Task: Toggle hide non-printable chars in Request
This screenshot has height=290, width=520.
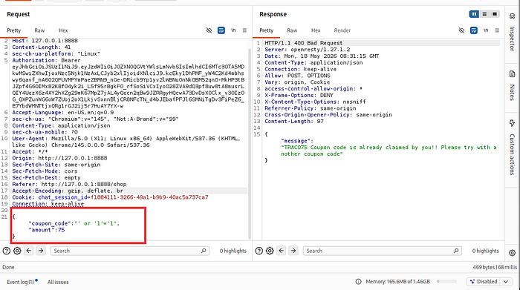Action: 209,30
